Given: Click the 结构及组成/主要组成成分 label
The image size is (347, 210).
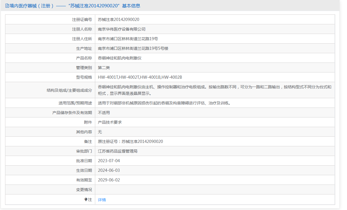Looking at the screenshot, I should coord(69,90).
